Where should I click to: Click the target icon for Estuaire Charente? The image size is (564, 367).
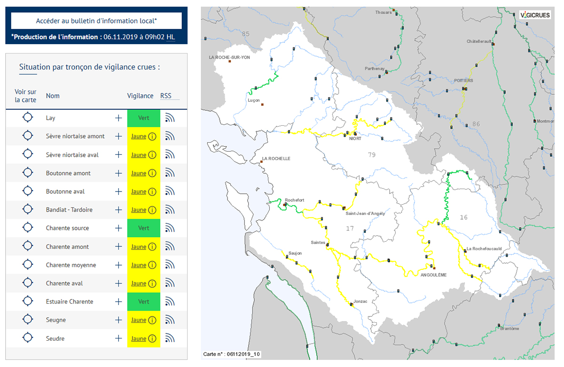tap(28, 302)
